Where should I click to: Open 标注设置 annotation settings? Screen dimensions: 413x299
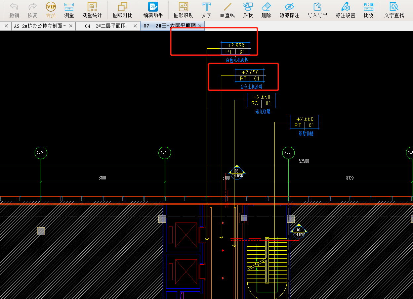point(346,7)
